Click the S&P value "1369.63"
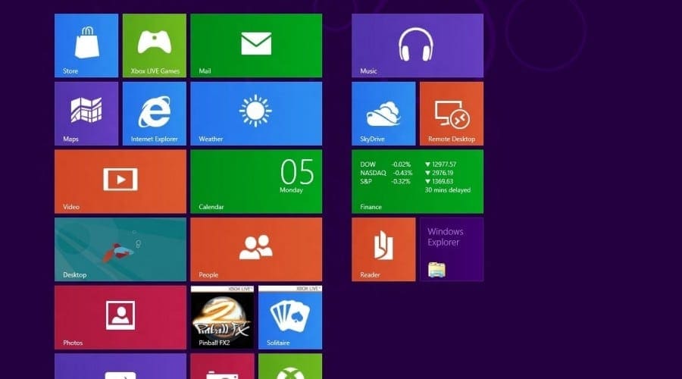Viewport: 682px width, 379px height. [x=443, y=181]
